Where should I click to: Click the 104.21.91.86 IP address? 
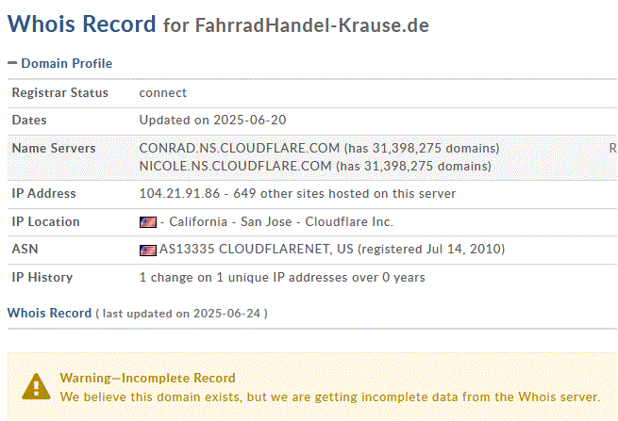pos(179,194)
